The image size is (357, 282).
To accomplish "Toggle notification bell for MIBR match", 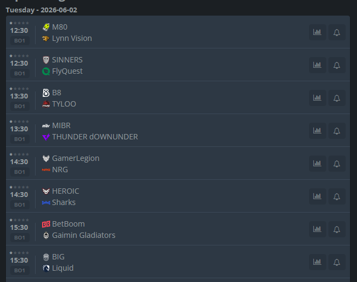I will click(337, 131).
